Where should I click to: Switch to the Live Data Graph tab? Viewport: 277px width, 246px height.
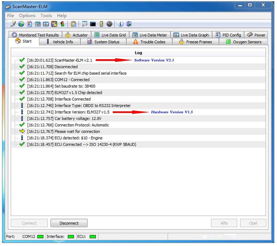tap(191, 35)
